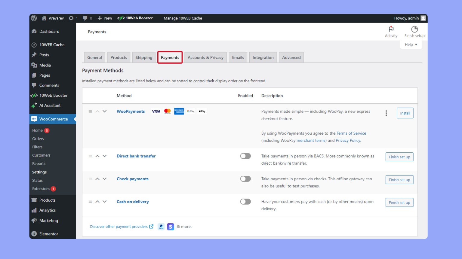
Task: Switch to the Shipping tab
Action: [x=144, y=57]
